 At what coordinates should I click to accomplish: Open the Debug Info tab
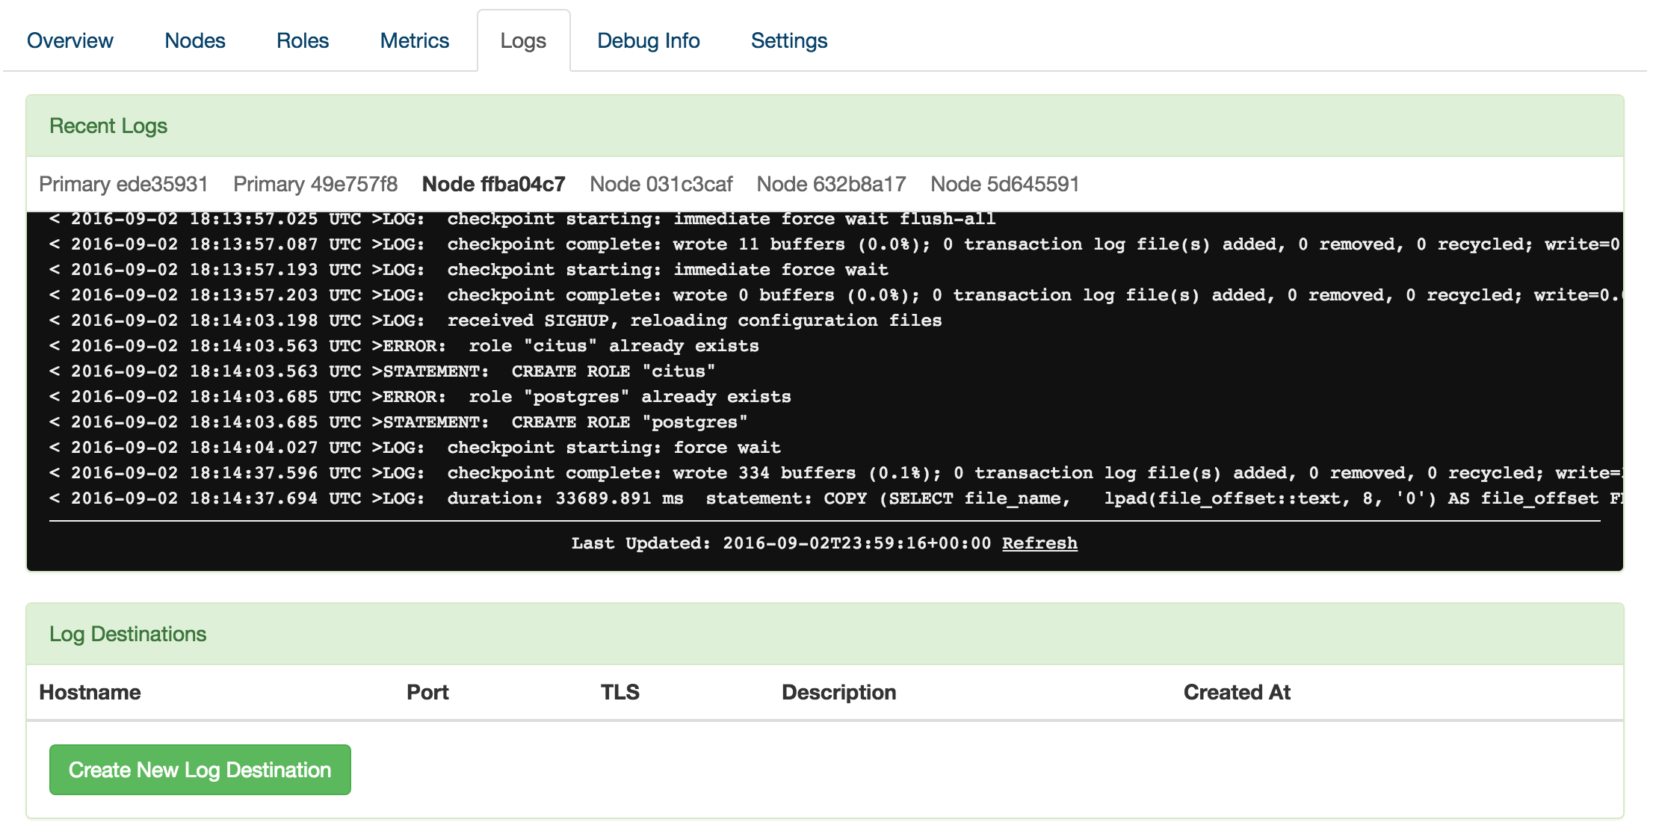(x=648, y=40)
